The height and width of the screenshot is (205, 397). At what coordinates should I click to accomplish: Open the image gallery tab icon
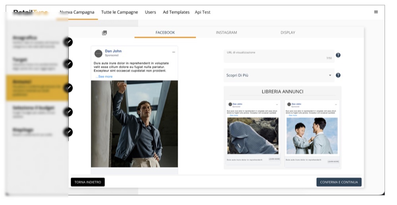[x=104, y=33]
